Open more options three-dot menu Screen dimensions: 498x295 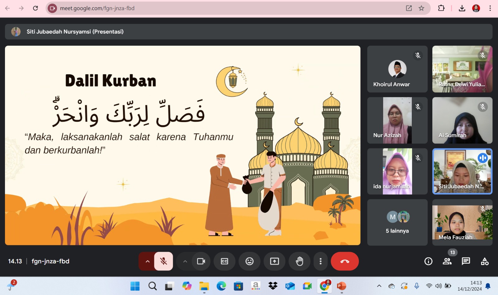(321, 261)
